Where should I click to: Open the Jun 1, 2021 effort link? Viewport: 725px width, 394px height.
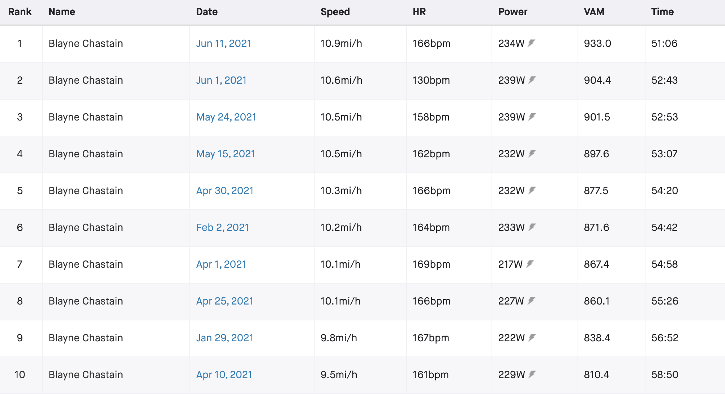pos(222,80)
